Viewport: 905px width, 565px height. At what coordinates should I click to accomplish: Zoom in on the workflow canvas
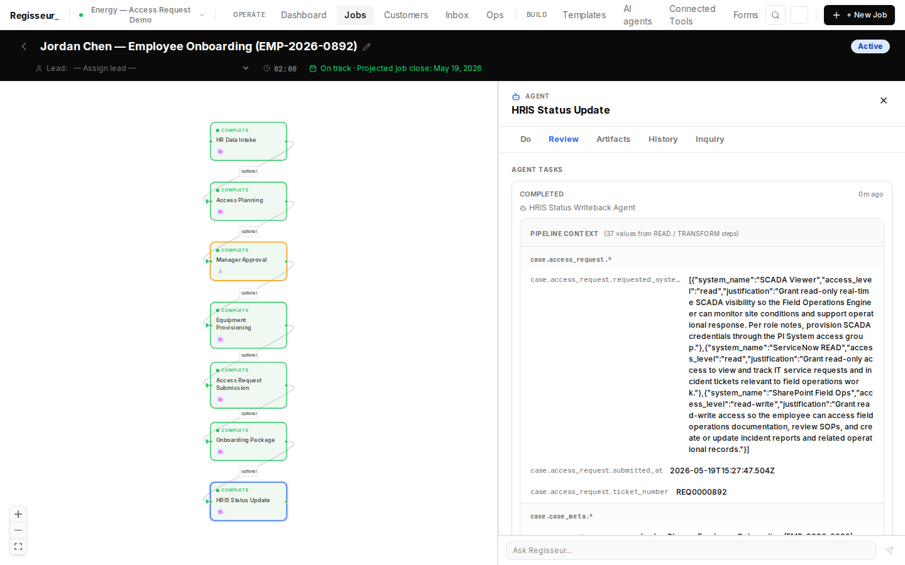coord(18,514)
